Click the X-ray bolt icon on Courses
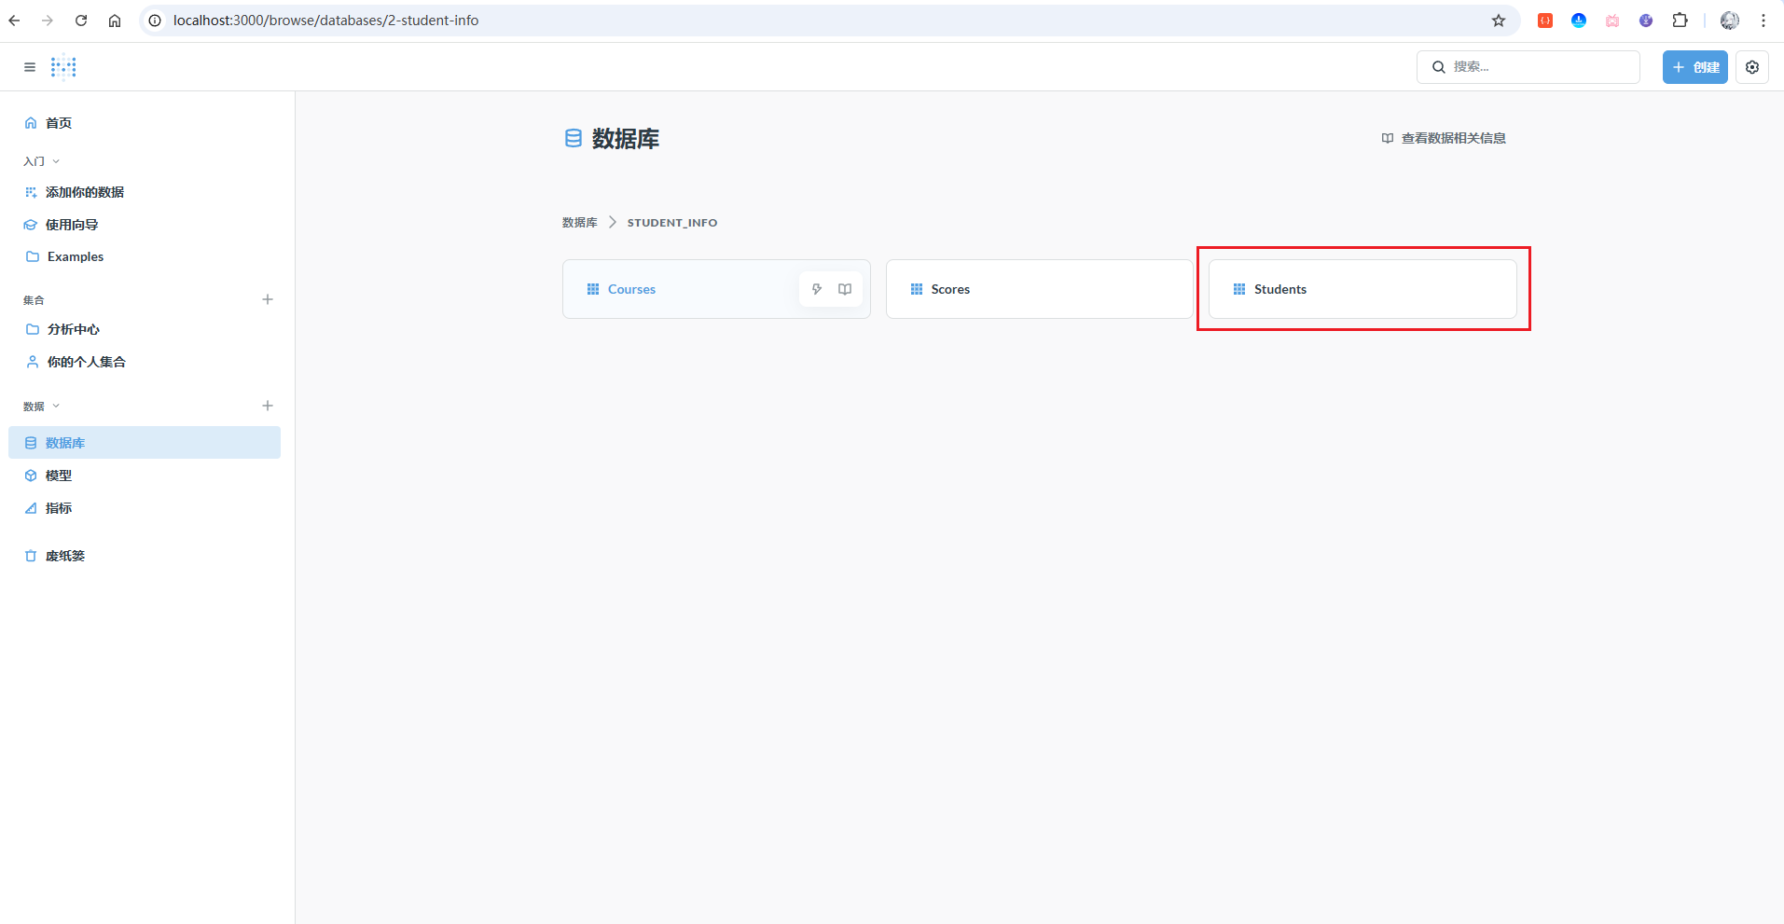1784x924 pixels. tap(817, 289)
